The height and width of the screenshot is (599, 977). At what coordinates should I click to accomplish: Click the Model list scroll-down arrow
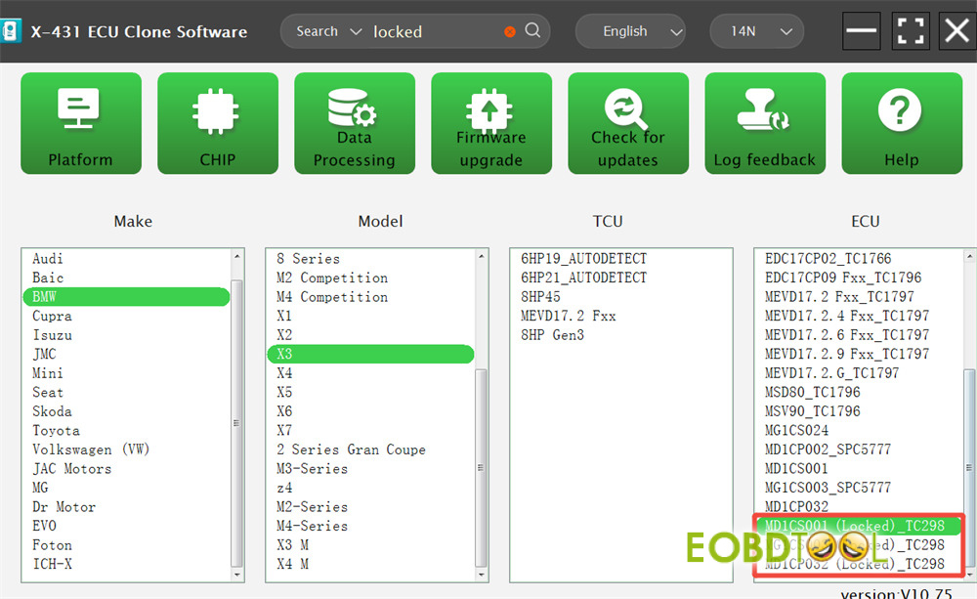tap(481, 575)
